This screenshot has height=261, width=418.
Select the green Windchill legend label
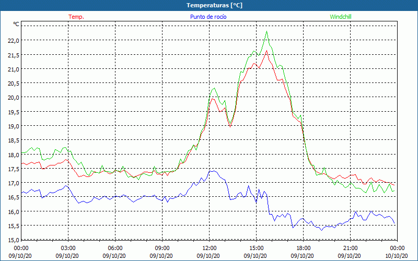(341, 17)
